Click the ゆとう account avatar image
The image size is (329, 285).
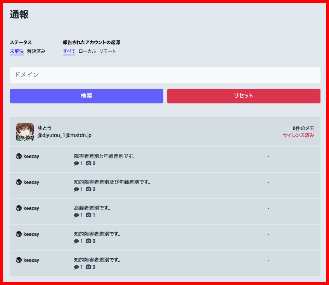point(25,132)
